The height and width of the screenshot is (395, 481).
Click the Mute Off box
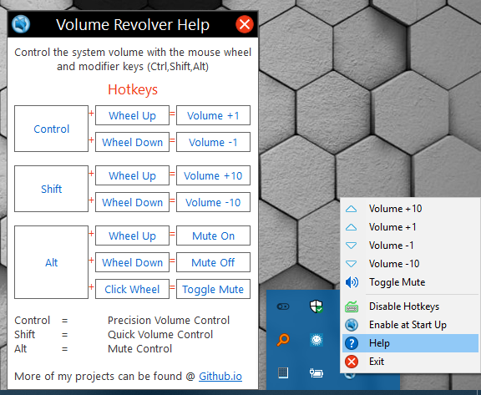click(213, 262)
